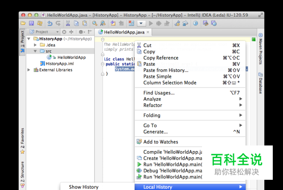Click the last toolbar icon with clock
The width and height of the screenshot is (283, 190).
click(214, 23)
